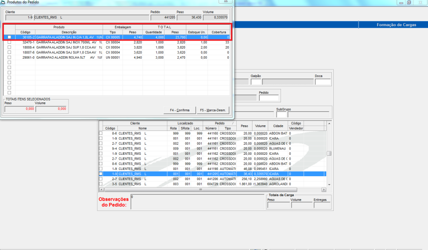Click the Produtos do Pedido window title icon

(x=3, y=2)
